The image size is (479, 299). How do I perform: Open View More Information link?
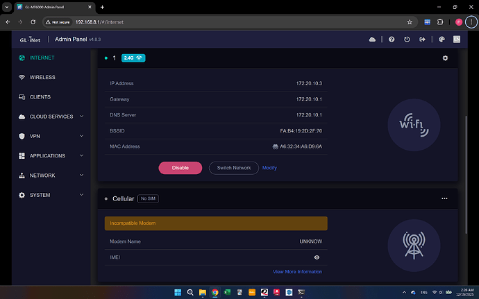pos(297,272)
